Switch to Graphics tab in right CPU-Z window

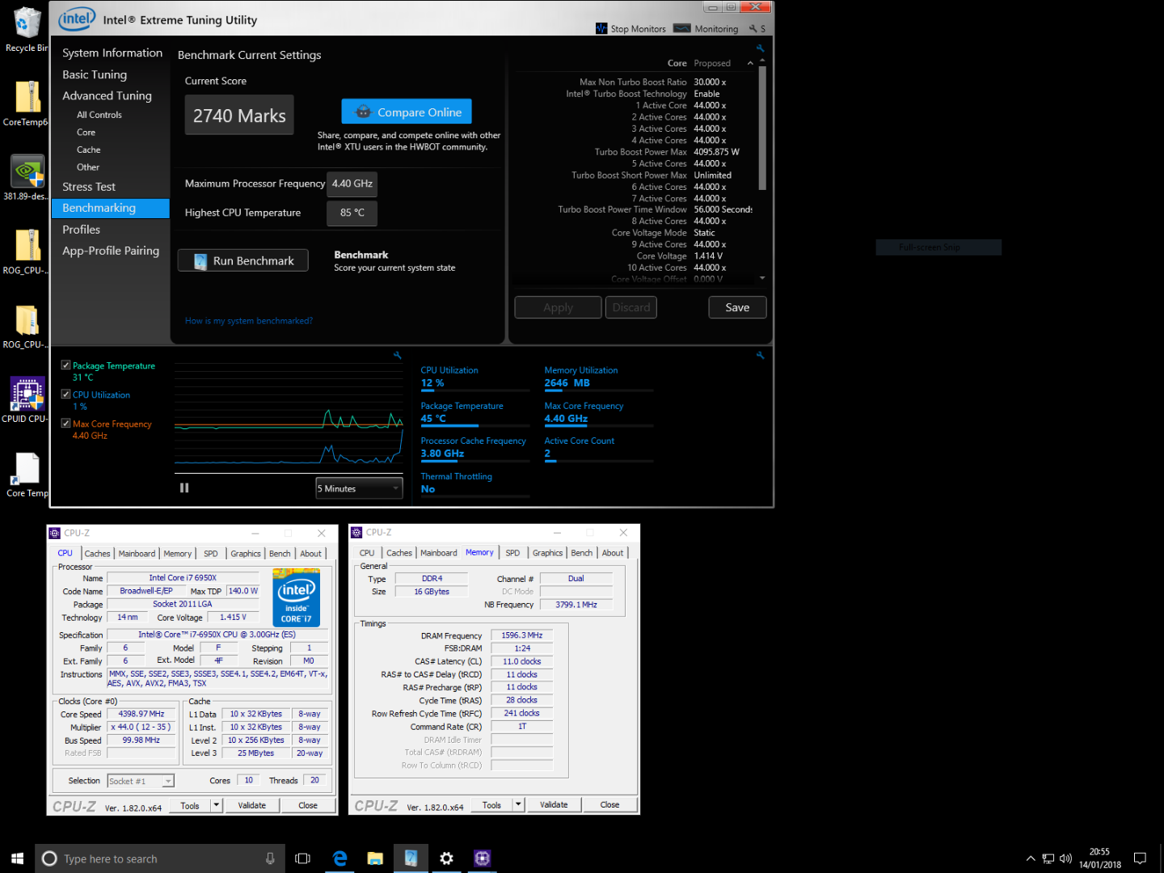pyautogui.click(x=547, y=553)
